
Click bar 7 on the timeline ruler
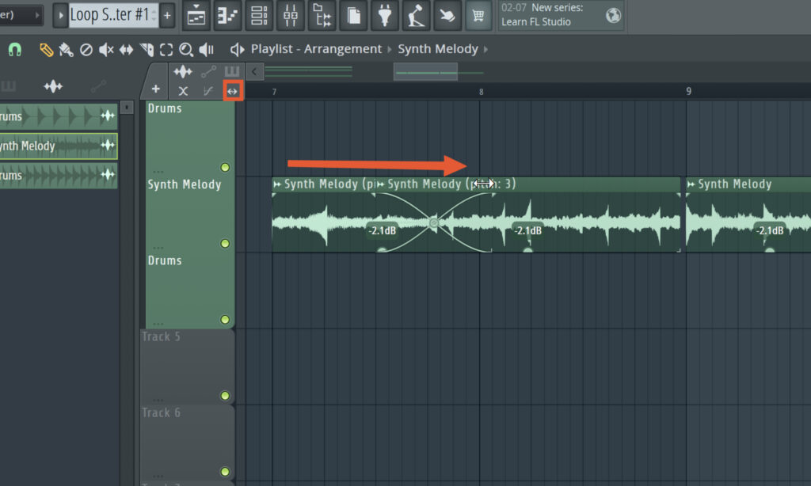[x=274, y=92]
